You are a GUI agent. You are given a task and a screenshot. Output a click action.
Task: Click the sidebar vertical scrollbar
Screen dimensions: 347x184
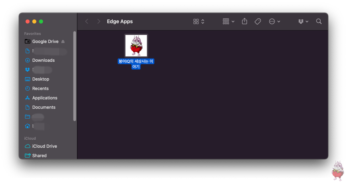(75, 76)
